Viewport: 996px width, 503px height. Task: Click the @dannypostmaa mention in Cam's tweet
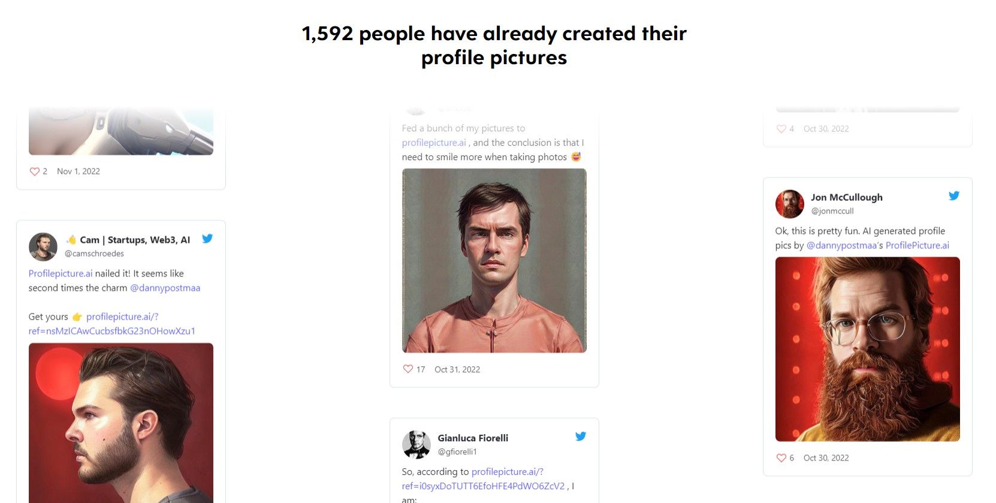point(165,288)
